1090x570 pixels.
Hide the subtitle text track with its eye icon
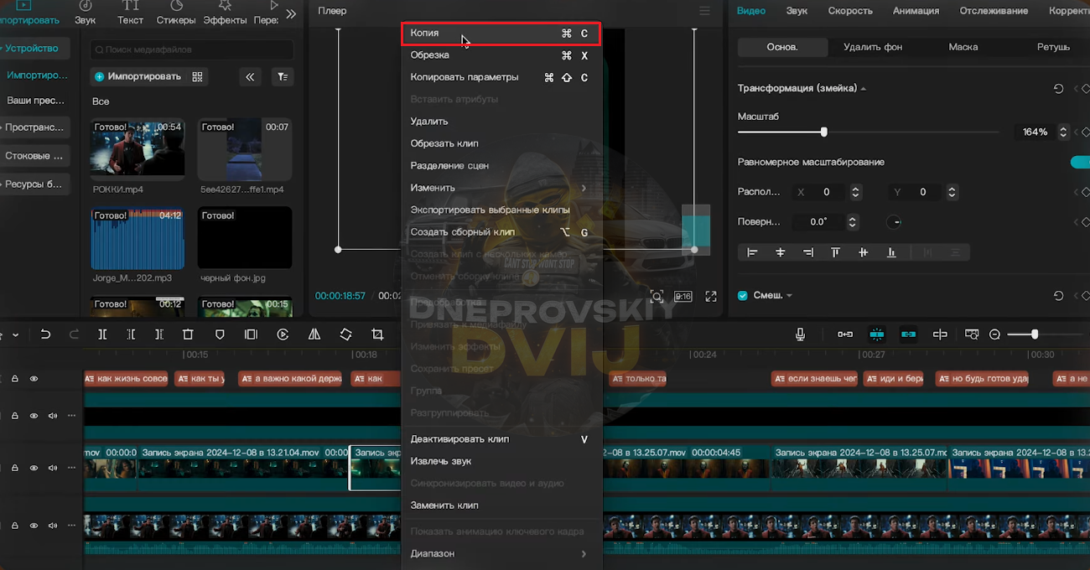pyautogui.click(x=34, y=379)
